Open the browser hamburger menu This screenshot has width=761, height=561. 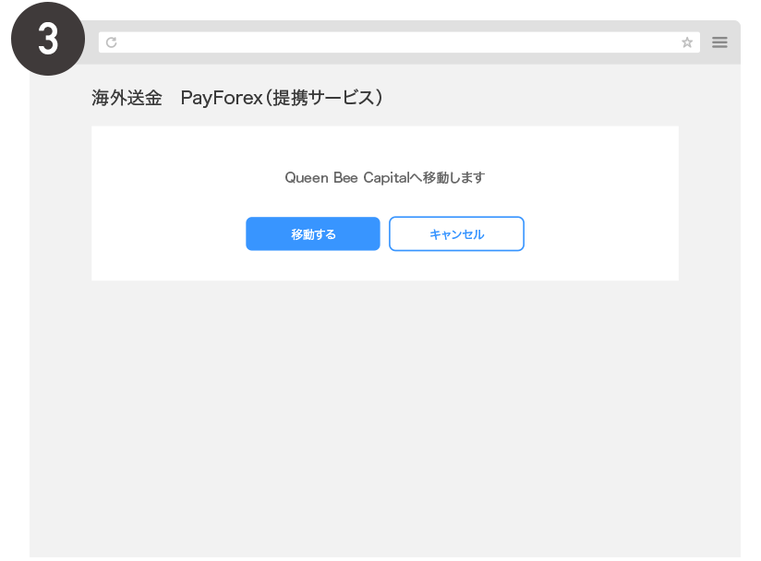pyautogui.click(x=719, y=42)
